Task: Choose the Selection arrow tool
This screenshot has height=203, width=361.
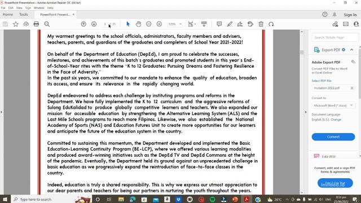Action: point(128,24)
